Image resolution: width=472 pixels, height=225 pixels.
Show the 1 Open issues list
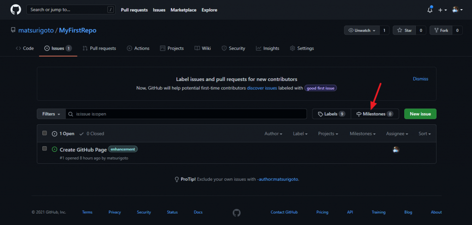point(63,134)
